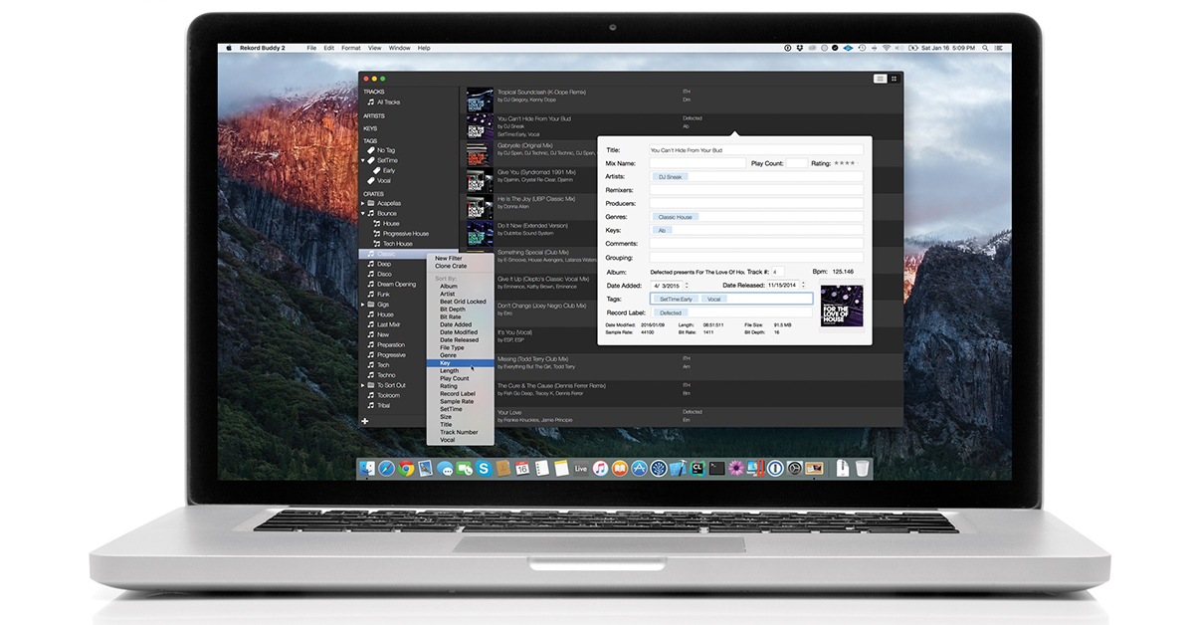Collapse the Bounce crate folder
The image size is (1194, 625).
point(363,213)
